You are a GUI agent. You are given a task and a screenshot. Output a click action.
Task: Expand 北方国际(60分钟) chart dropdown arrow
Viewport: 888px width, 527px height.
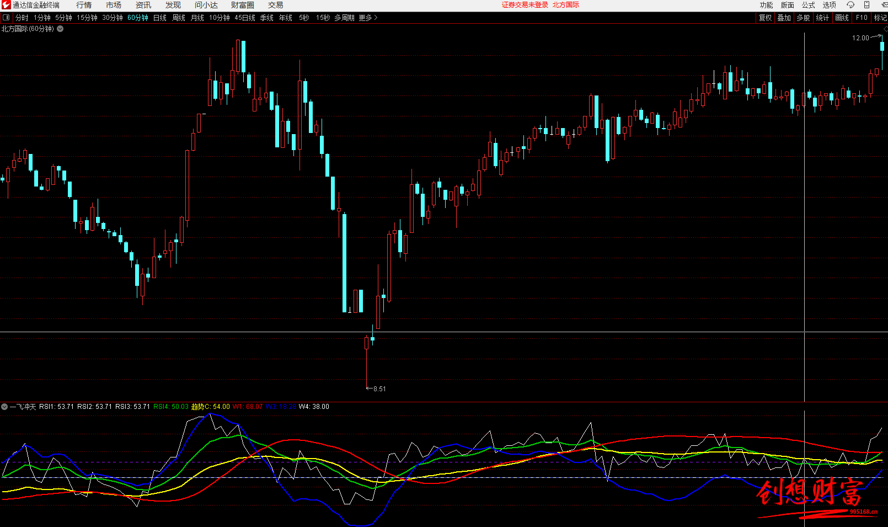pyautogui.click(x=60, y=29)
